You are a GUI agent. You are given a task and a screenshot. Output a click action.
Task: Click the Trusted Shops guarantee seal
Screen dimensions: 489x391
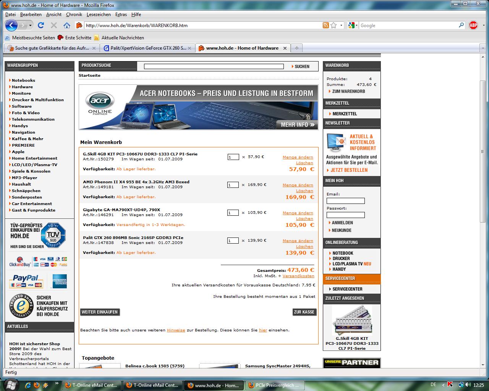coord(21,306)
